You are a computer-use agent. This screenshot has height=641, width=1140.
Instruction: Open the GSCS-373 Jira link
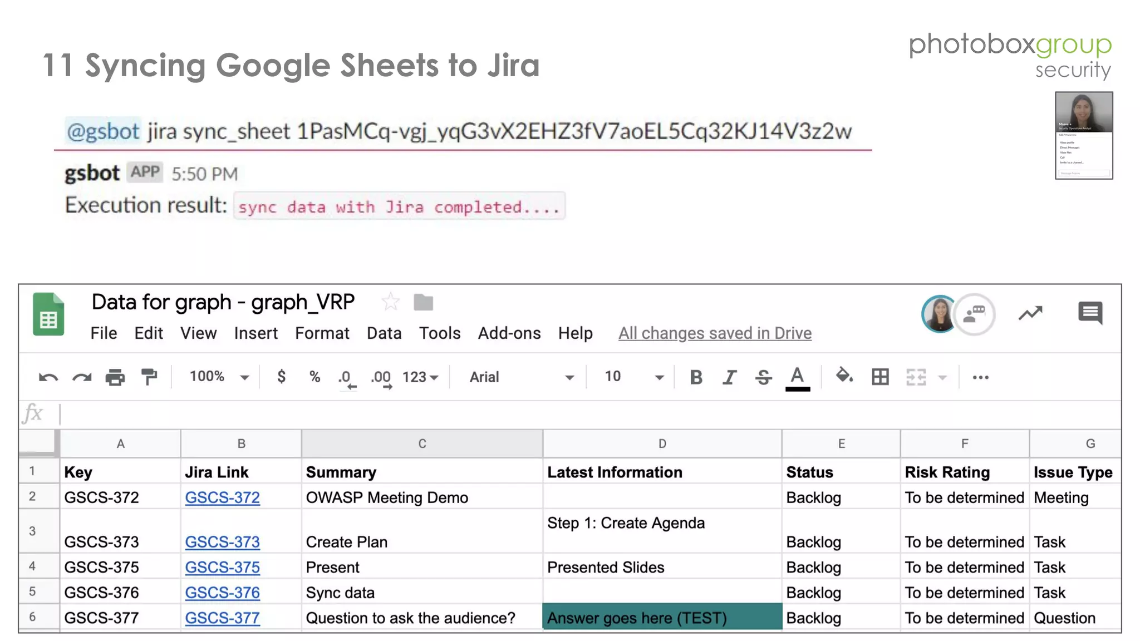[222, 542]
